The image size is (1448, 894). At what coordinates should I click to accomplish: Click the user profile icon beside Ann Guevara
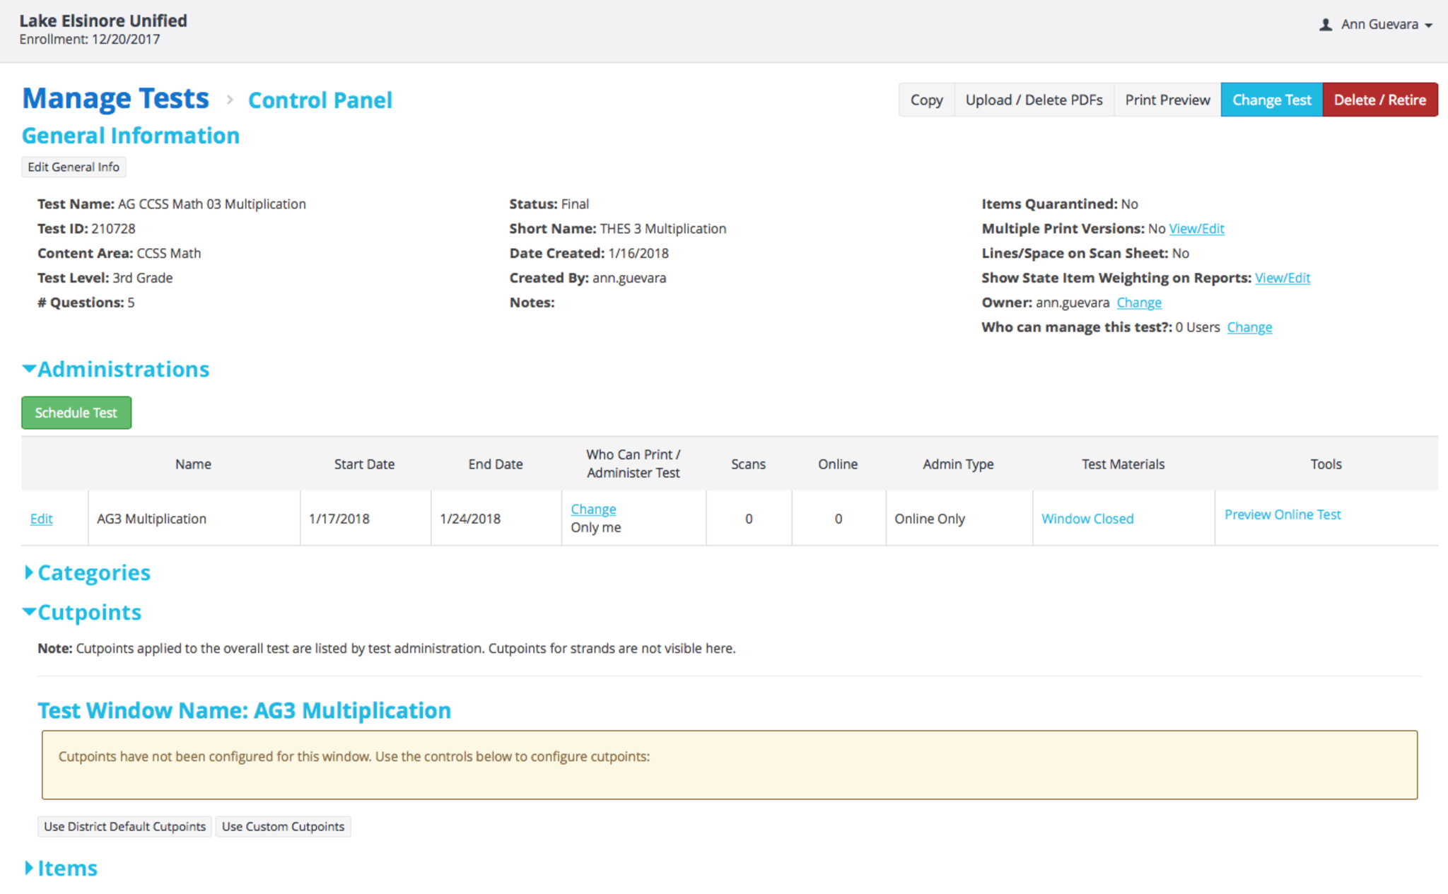tap(1326, 25)
